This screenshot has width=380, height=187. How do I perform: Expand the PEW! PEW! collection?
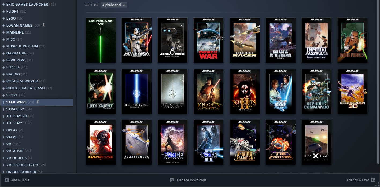coord(4,60)
